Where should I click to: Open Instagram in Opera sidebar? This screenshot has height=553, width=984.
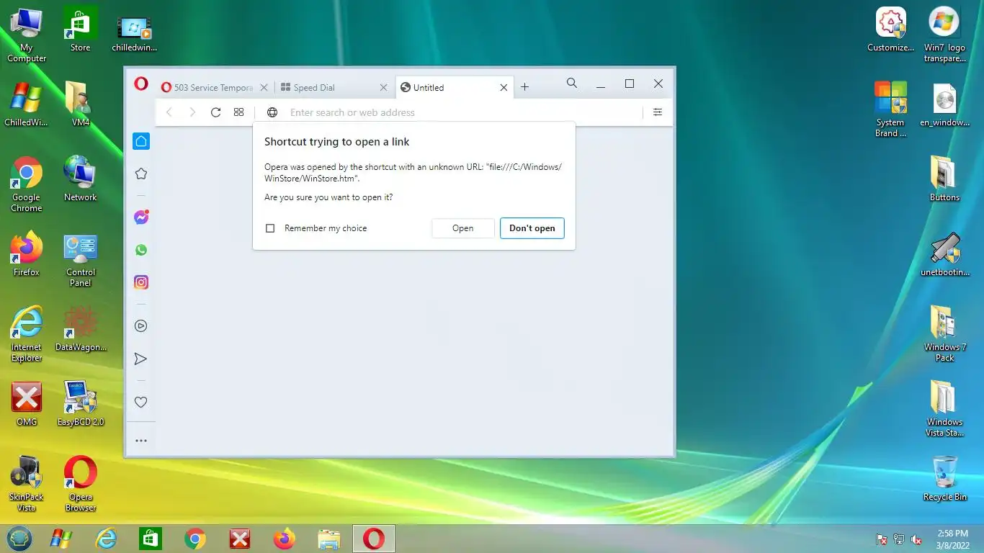pyautogui.click(x=141, y=282)
